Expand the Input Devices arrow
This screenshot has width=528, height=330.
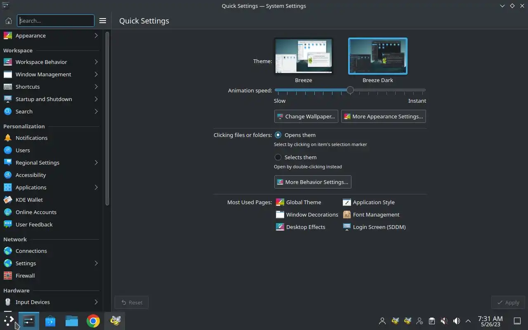pos(96,302)
